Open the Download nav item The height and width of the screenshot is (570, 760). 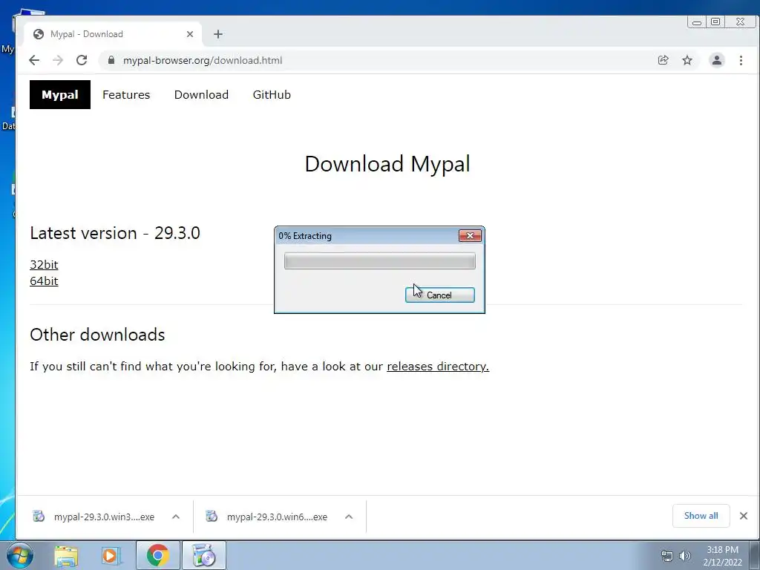tap(201, 94)
